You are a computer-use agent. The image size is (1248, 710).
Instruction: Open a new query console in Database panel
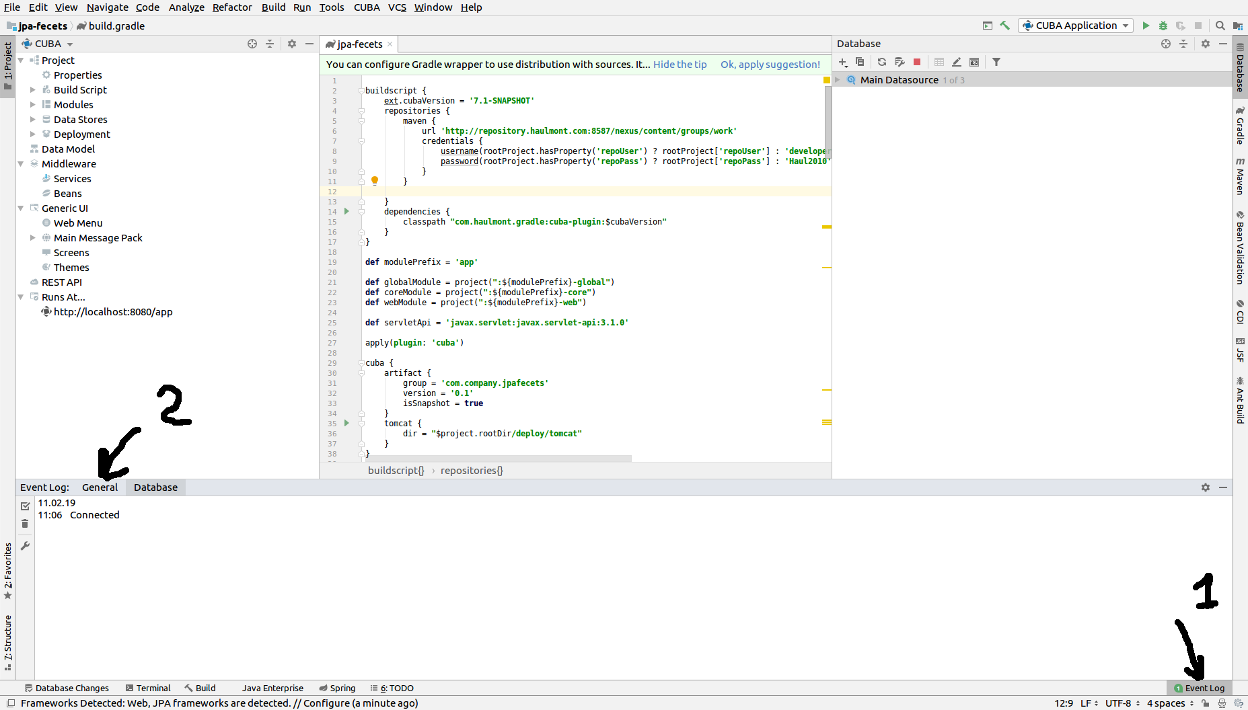pyautogui.click(x=974, y=62)
